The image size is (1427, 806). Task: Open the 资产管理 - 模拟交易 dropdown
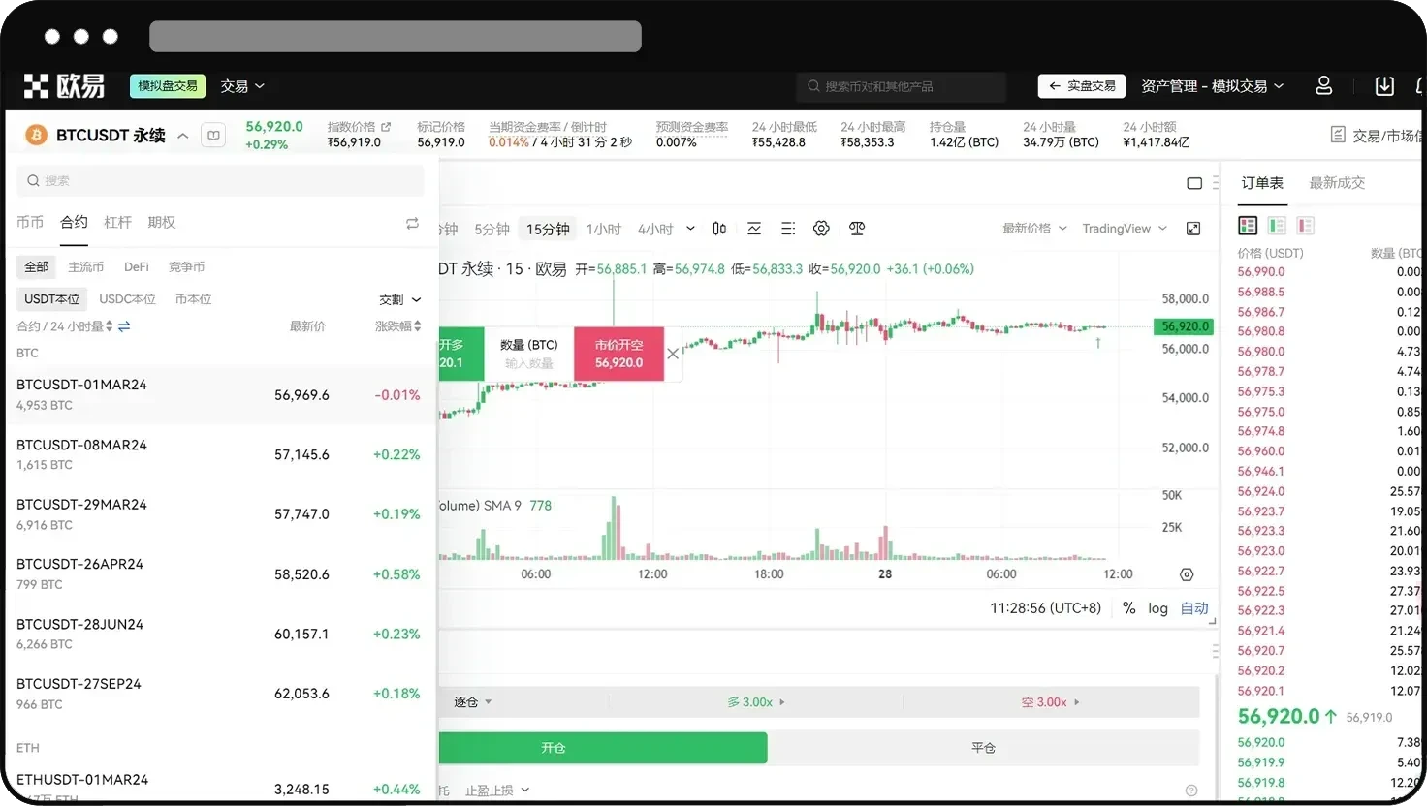(x=1212, y=86)
